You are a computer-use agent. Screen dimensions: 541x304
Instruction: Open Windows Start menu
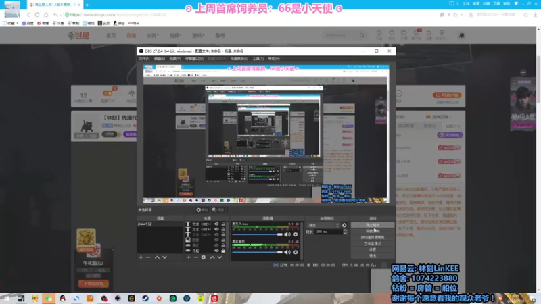click(7, 298)
